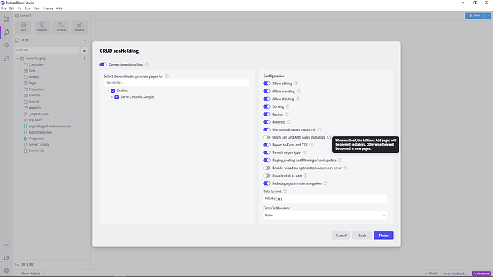Open the Security settings tool
This screenshot has width=493, height=277.
42,26
